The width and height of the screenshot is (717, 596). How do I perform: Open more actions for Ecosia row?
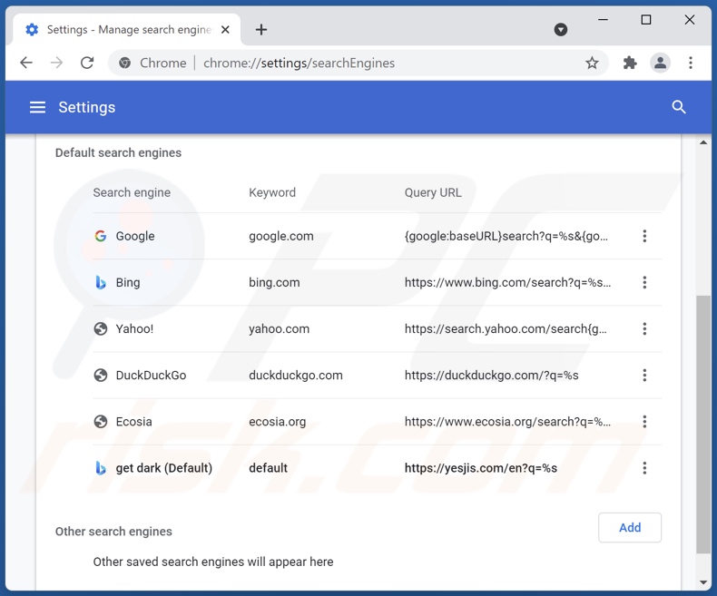[644, 421]
